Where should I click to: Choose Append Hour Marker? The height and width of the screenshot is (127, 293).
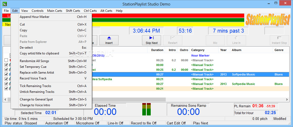[51, 17]
